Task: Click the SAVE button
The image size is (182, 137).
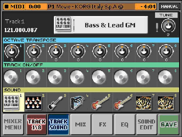Action: [169, 124]
